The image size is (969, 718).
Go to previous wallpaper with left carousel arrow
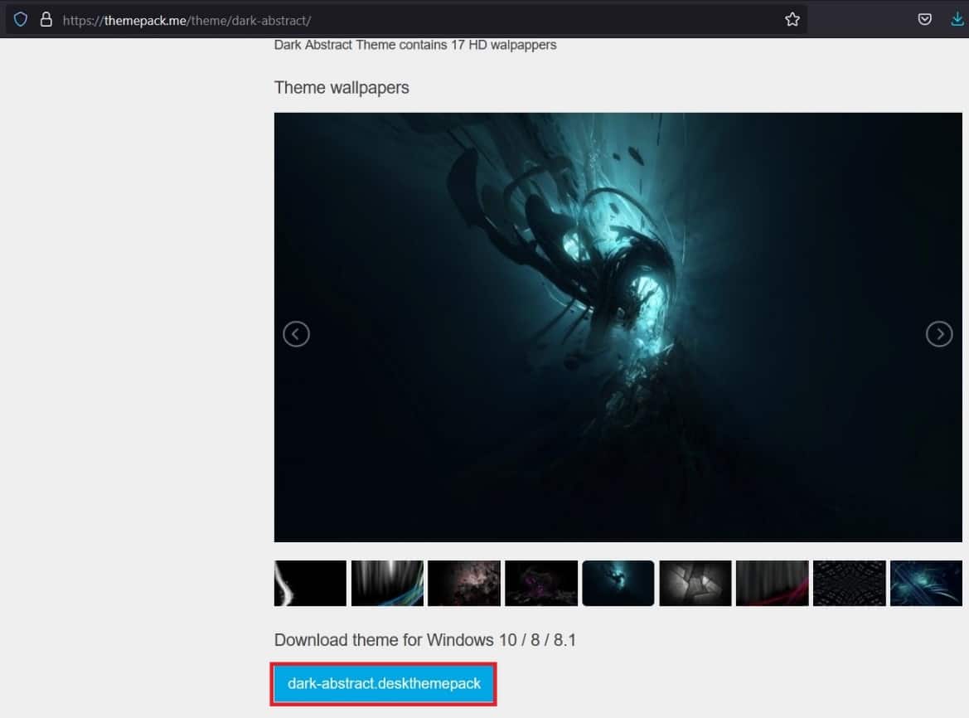296,333
